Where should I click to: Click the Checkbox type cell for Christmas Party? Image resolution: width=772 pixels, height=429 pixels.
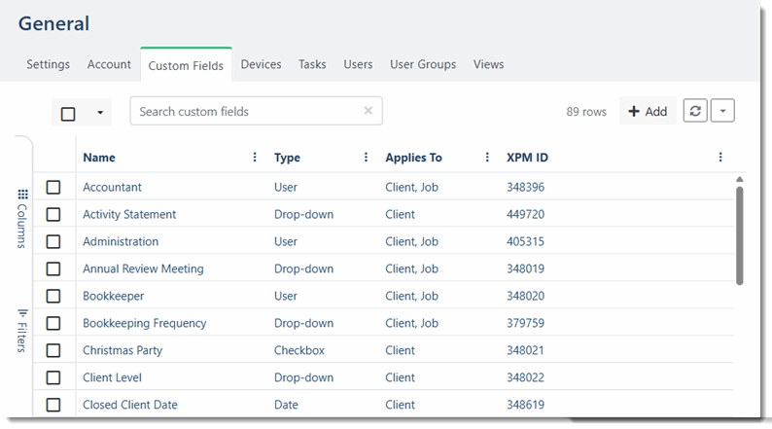tap(299, 350)
